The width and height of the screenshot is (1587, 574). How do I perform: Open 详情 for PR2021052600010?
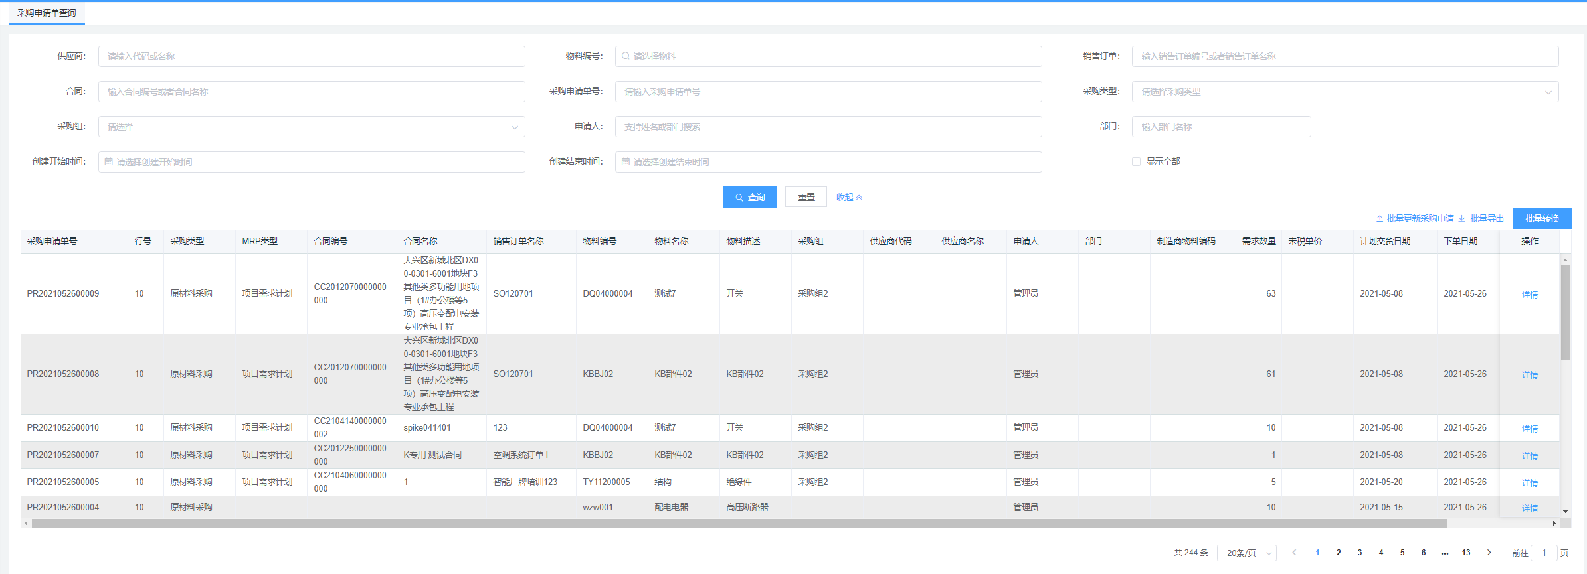click(x=1529, y=429)
